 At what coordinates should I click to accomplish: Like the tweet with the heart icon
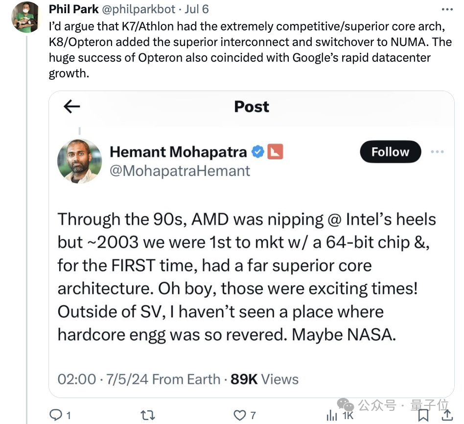point(240,415)
